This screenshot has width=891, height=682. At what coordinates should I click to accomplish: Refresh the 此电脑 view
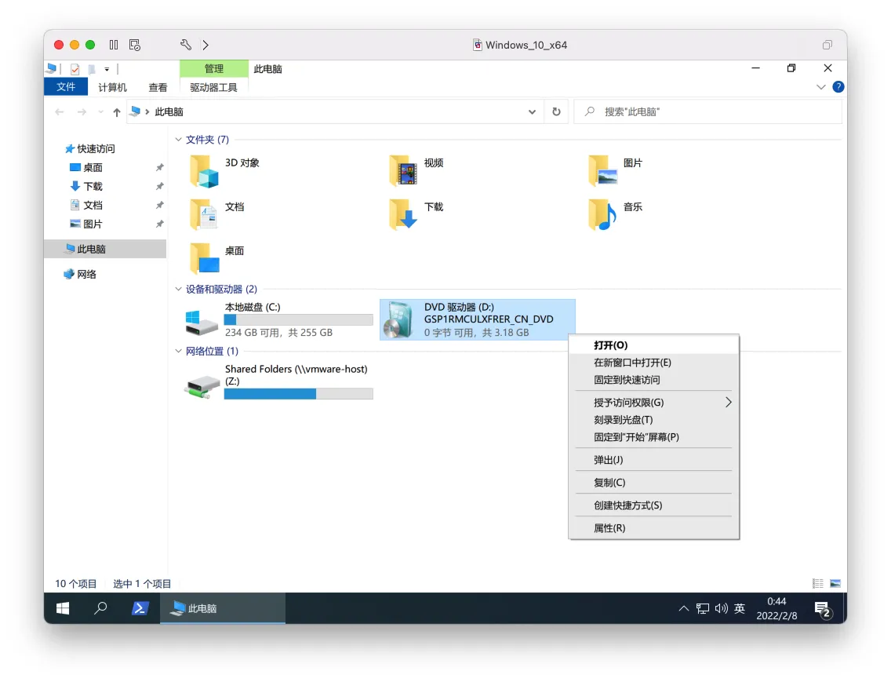[x=556, y=112]
